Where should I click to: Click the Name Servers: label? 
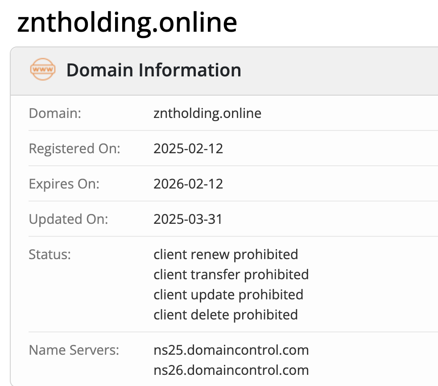click(x=74, y=350)
